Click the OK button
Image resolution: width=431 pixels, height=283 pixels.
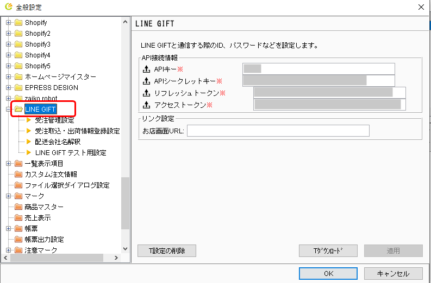point(328,273)
